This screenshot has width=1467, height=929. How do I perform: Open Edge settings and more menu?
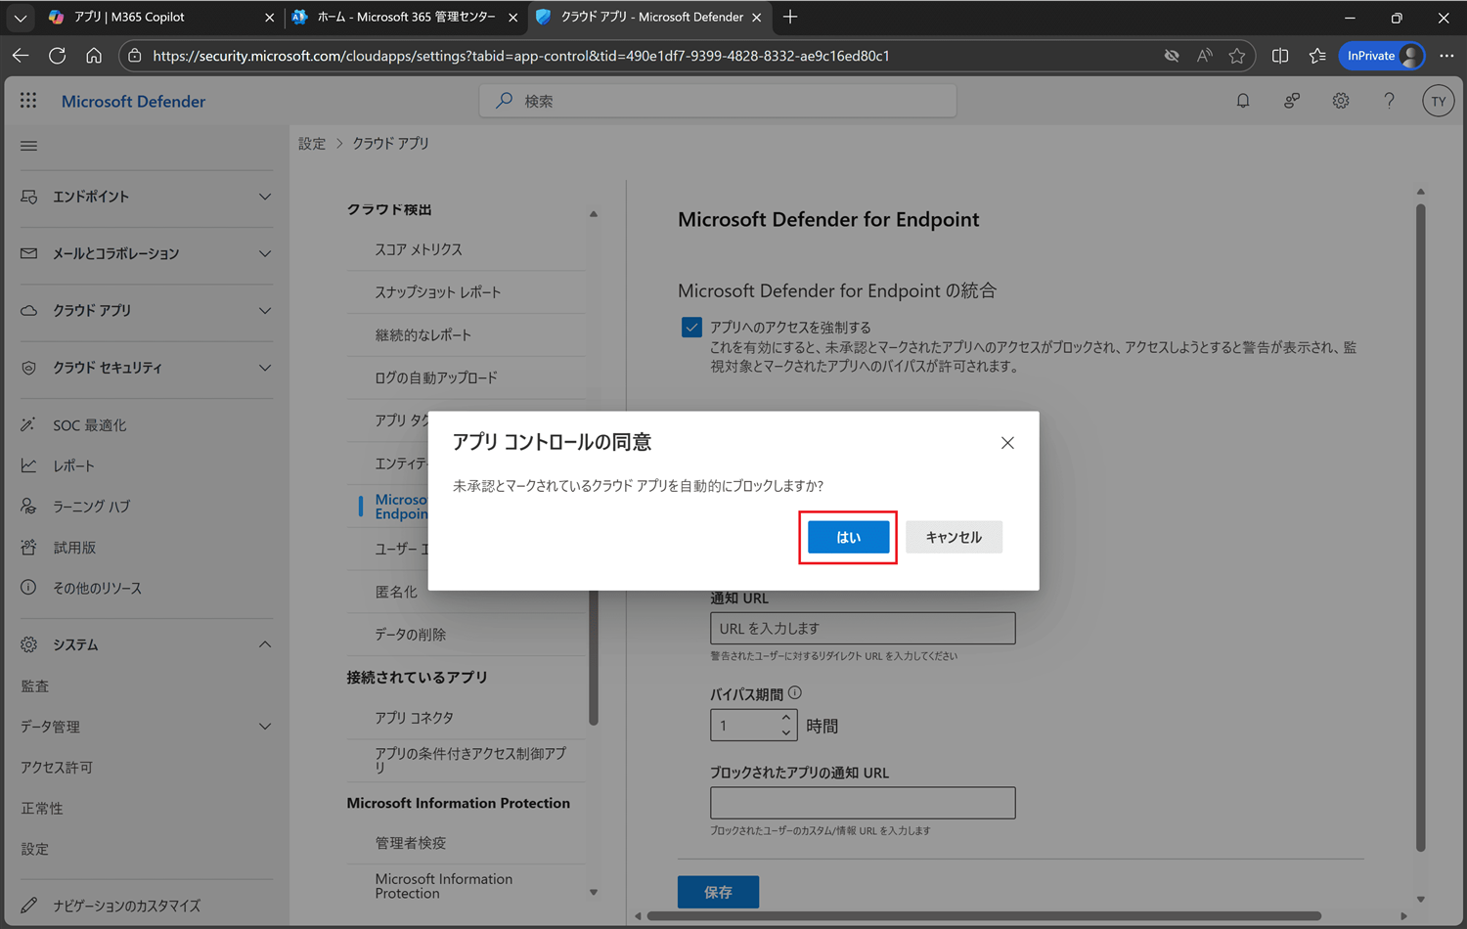click(x=1446, y=56)
